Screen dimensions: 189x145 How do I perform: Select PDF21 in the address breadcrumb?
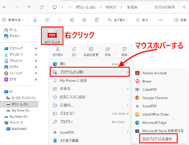pos(111,7)
